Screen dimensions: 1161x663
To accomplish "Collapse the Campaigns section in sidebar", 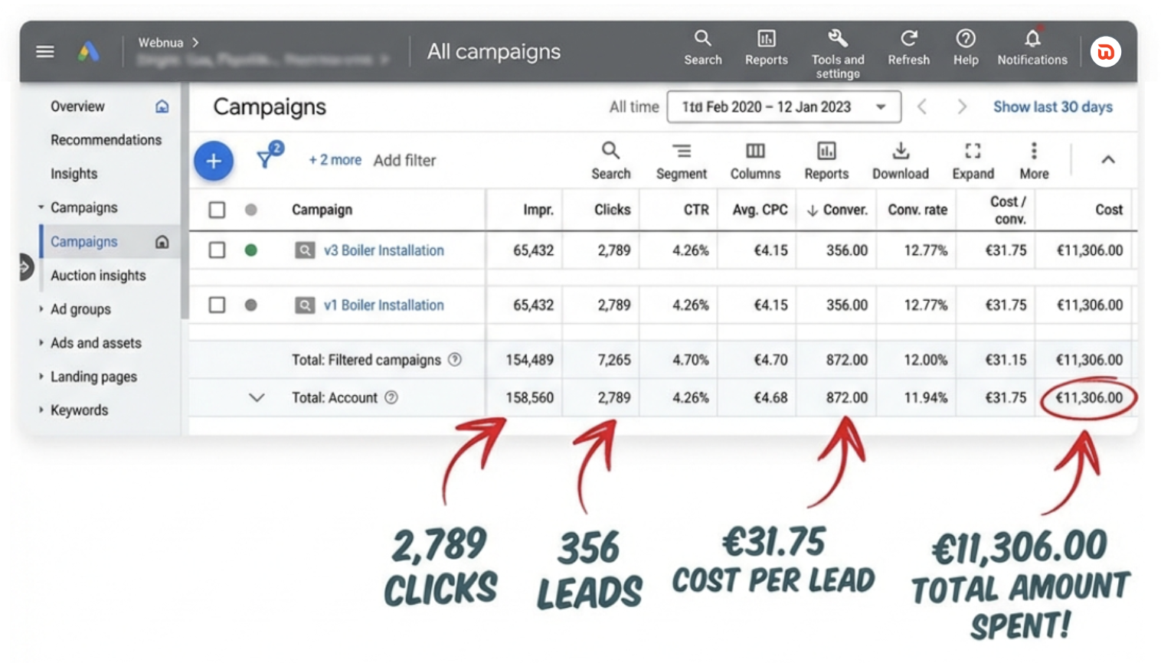I will click(41, 207).
